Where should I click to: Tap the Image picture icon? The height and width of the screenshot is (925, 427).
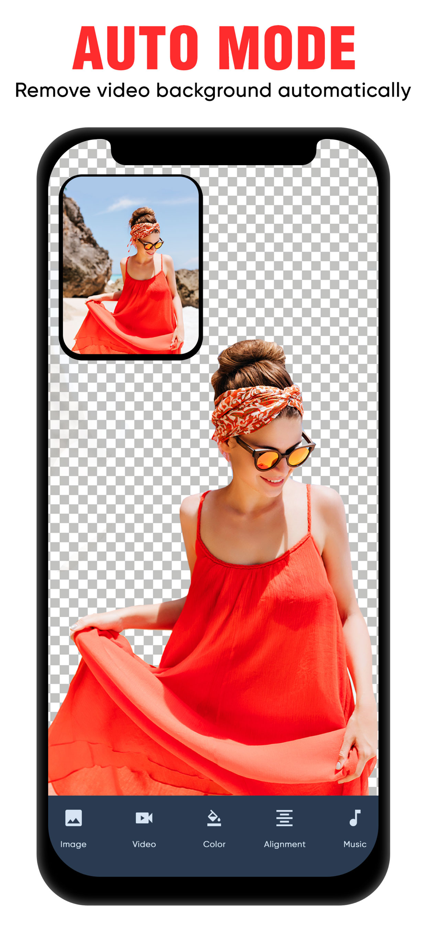coord(73,818)
